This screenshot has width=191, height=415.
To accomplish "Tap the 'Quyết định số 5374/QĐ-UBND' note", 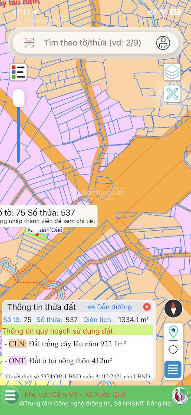I will click(x=77, y=376).
